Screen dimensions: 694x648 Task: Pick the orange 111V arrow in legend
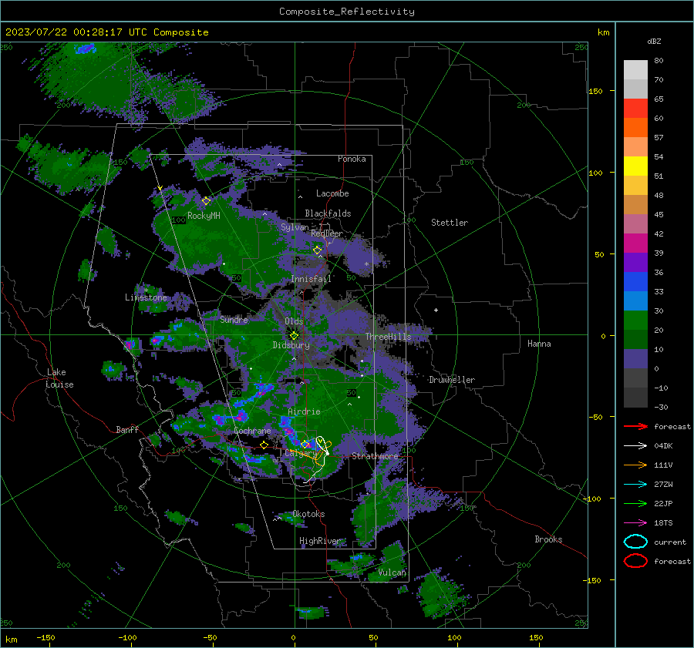click(x=635, y=465)
